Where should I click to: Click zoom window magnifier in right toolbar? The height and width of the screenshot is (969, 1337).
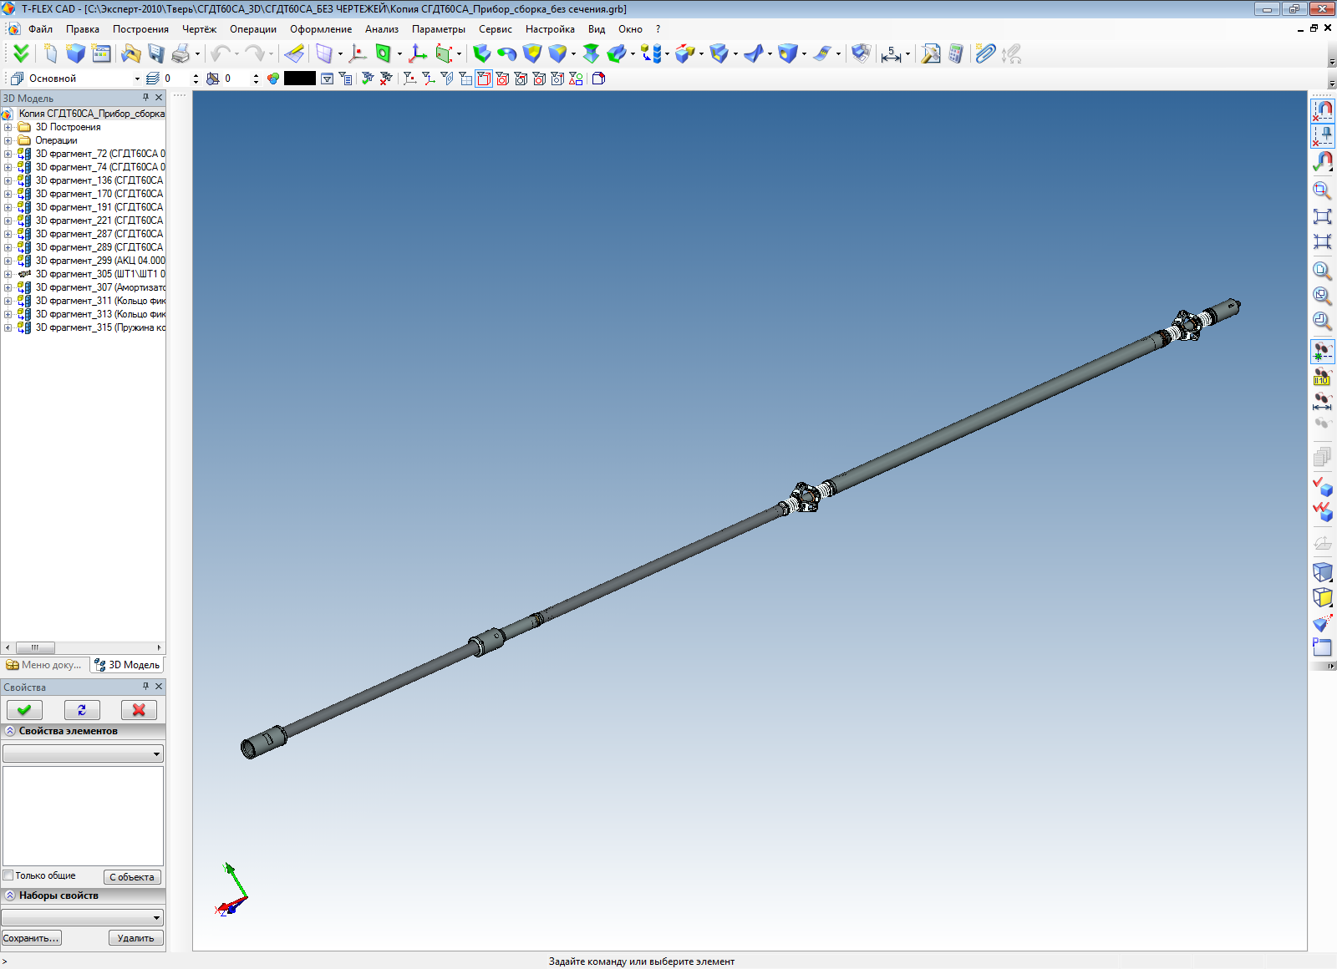coord(1322,191)
